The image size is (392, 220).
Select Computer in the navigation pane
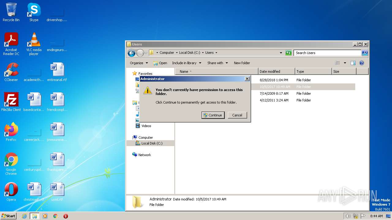pyautogui.click(x=145, y=137)
